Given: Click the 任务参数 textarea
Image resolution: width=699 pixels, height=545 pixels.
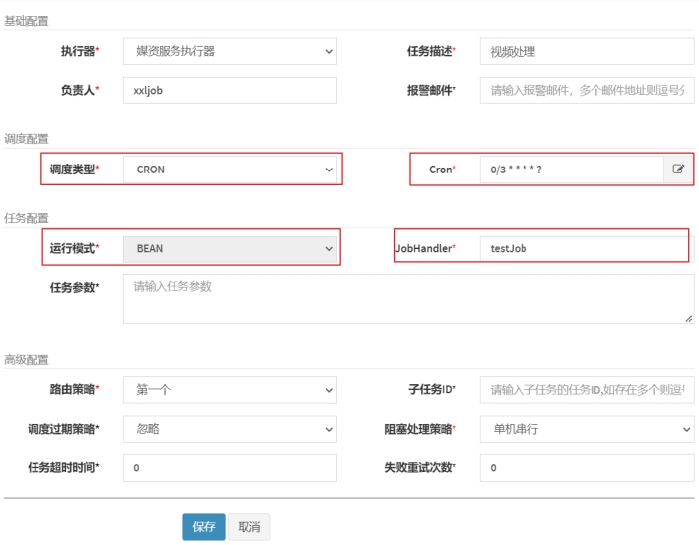Looking at the screenshot, I should [407, 299].
